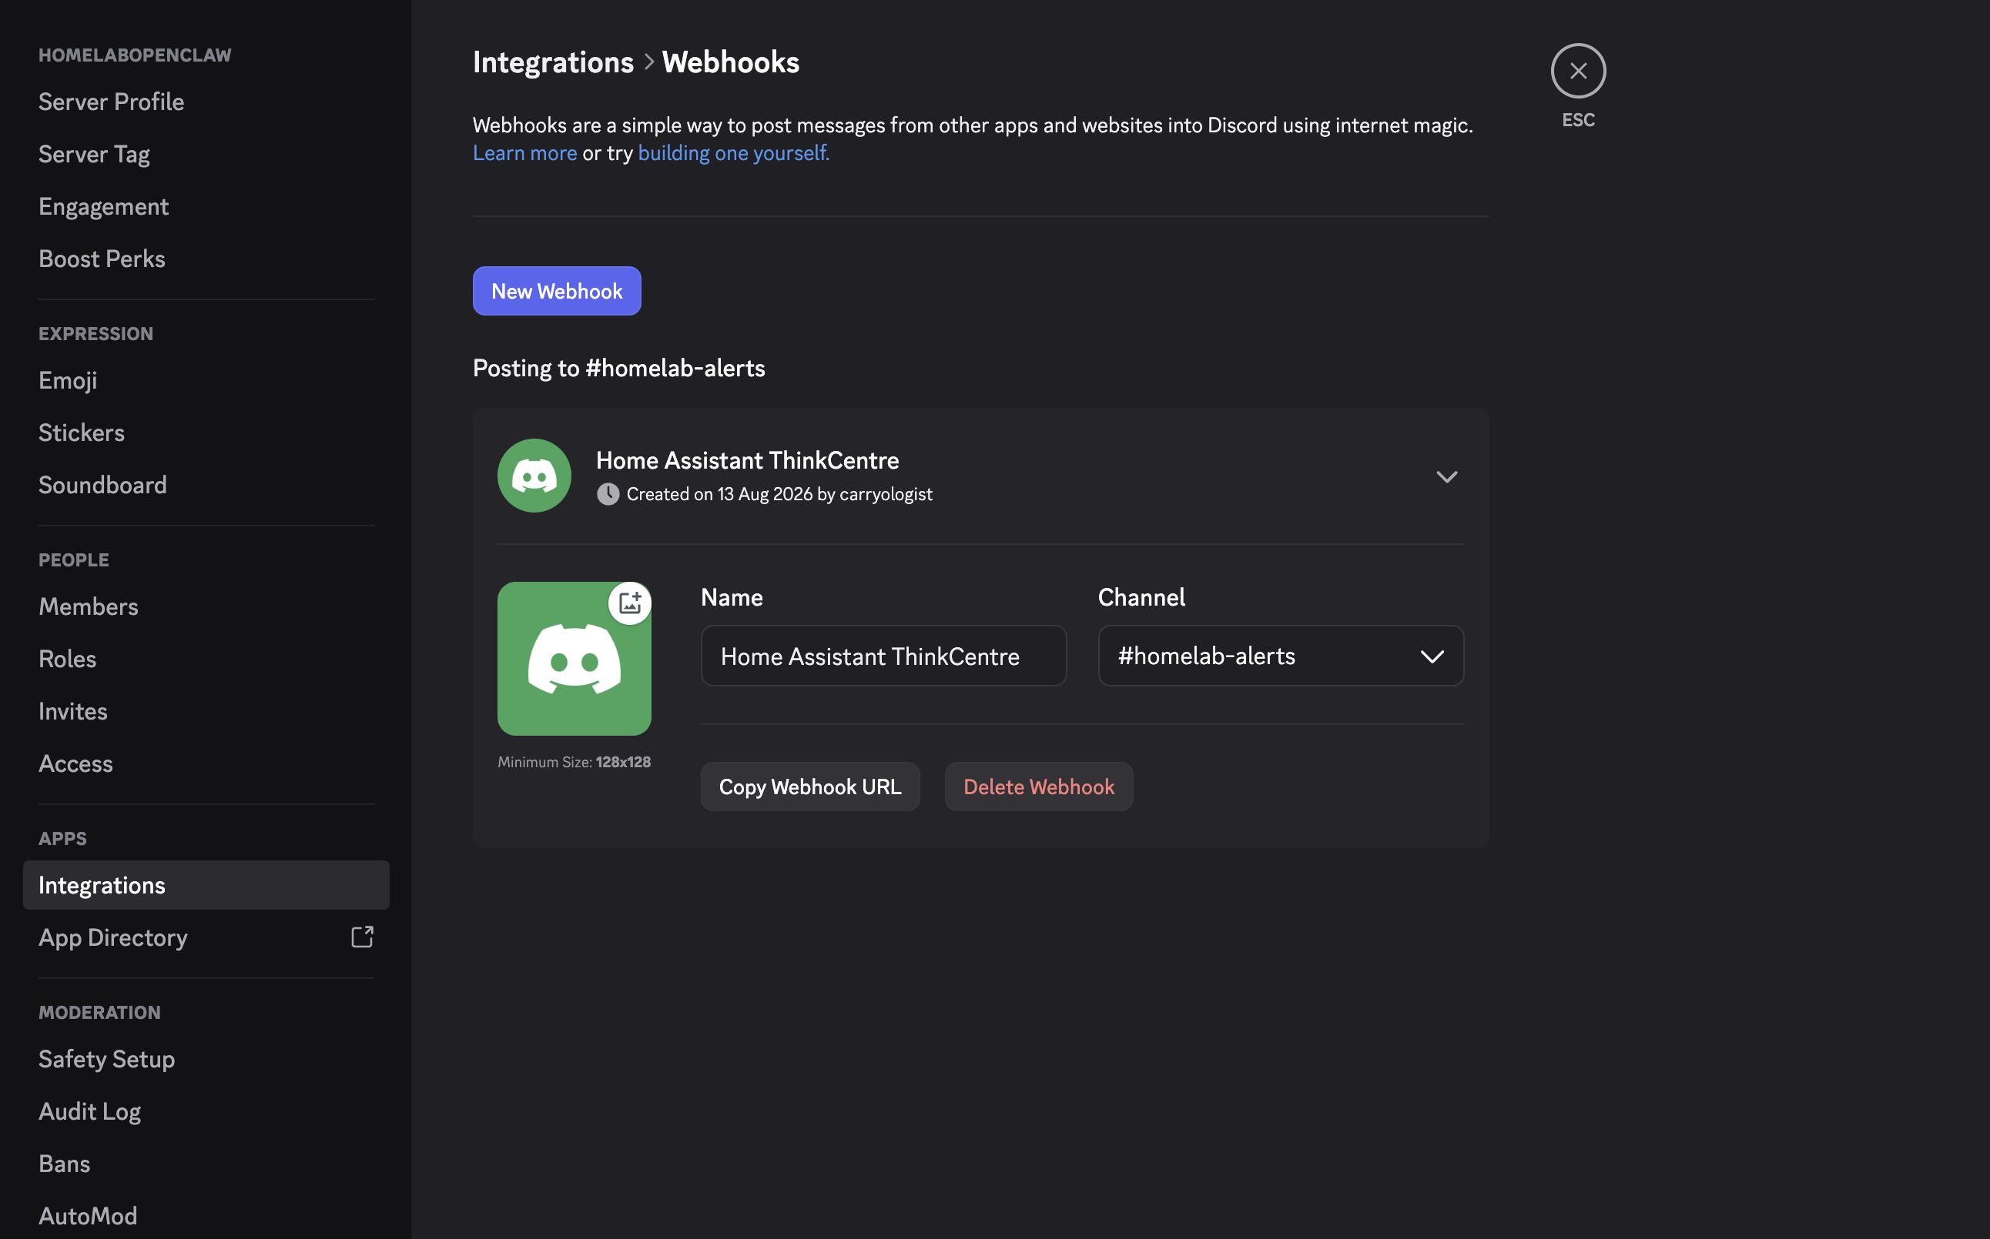Image resolution: width=1990 pixels, height=1239 pixels.
Task: Go back to Integrations via the breadcrumb
Action: click(553, 62)
